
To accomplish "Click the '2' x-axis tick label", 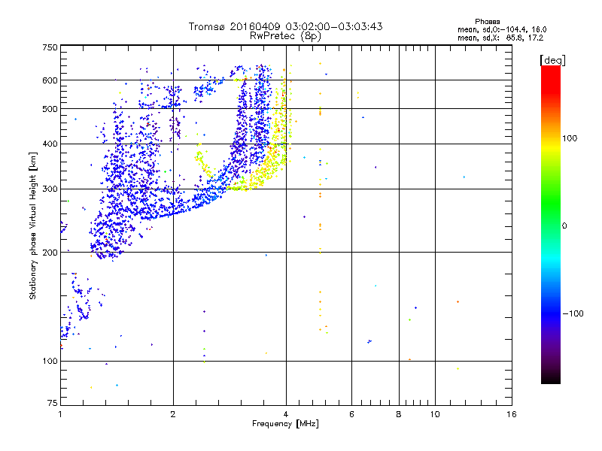I will (x=173, y=414).
